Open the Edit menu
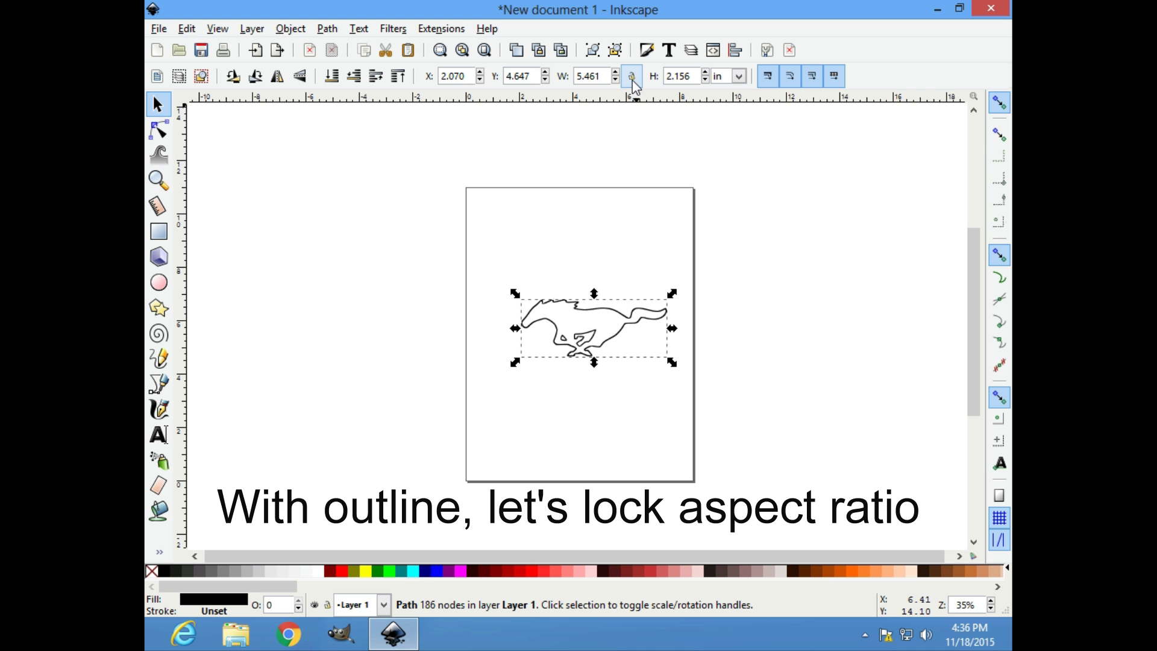This screenshot has height=651, width=1157. [x=187, y=28]
